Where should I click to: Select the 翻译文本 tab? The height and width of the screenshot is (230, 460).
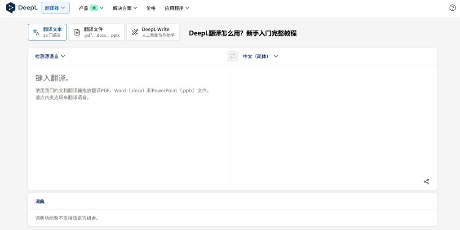point(47,32)
